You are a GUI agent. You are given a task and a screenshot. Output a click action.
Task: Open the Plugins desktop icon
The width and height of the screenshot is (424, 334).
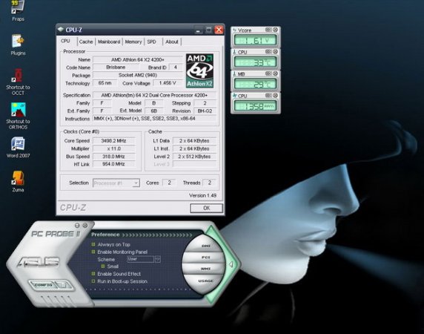pos(18,45)
